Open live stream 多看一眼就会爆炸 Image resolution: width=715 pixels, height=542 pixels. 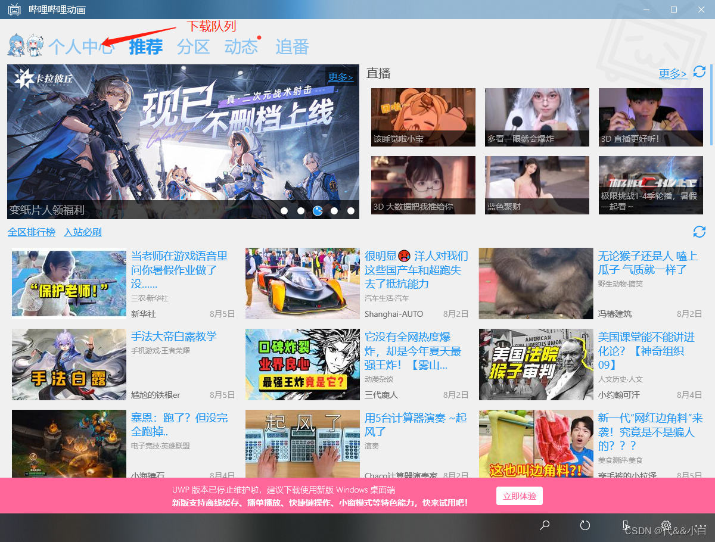point(537,117)
